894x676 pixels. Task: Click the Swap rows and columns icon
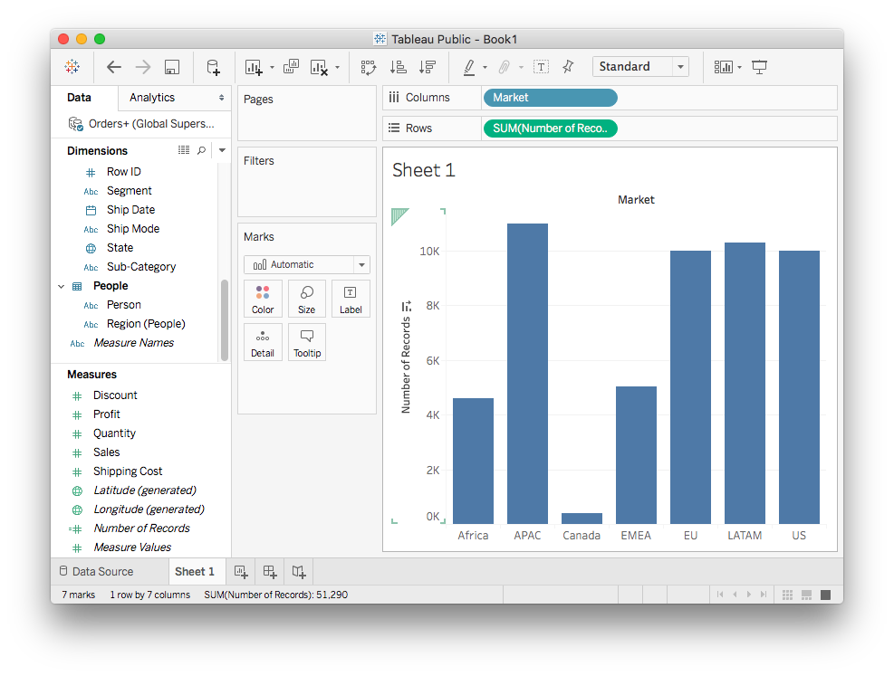coord(368,67)
